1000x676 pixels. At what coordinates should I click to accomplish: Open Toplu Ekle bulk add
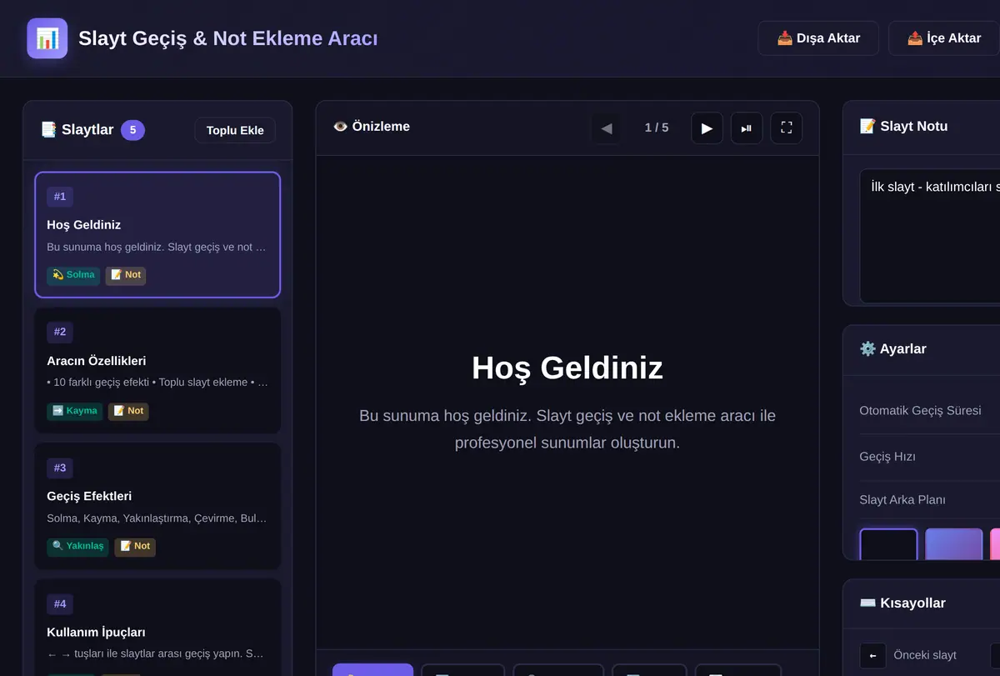(x=235, y=130)
